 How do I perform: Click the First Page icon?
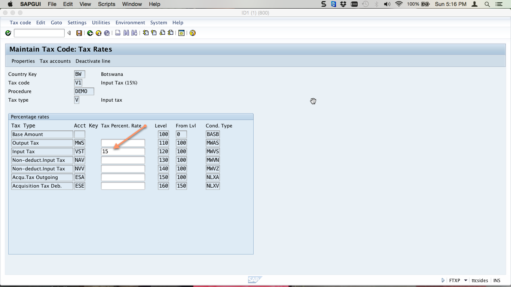pyautogui.click(x=146, y=33)
